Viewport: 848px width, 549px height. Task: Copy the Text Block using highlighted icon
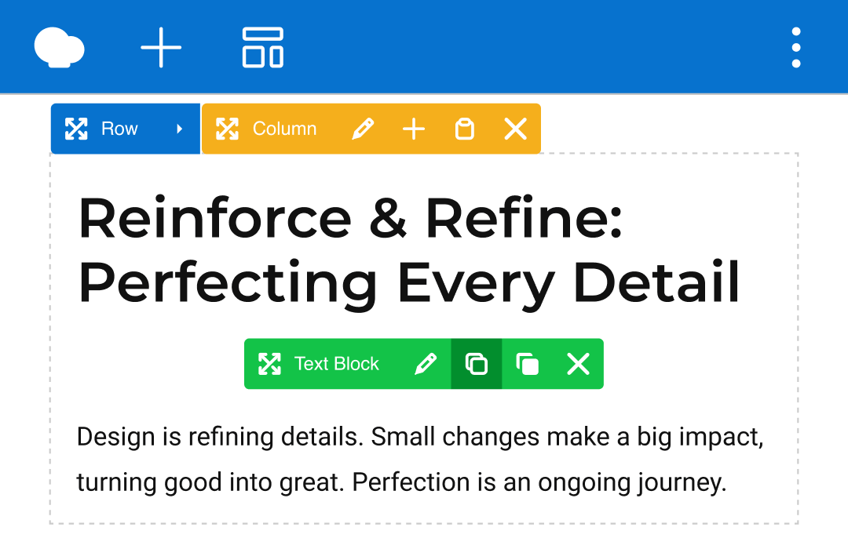(477, 364)
